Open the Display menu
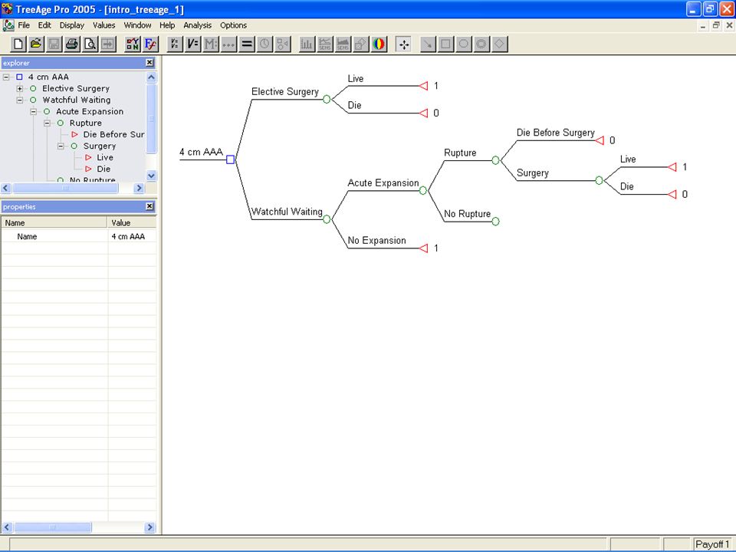The height and width of the screenshot is (552, 736). [x=72, y=25]
